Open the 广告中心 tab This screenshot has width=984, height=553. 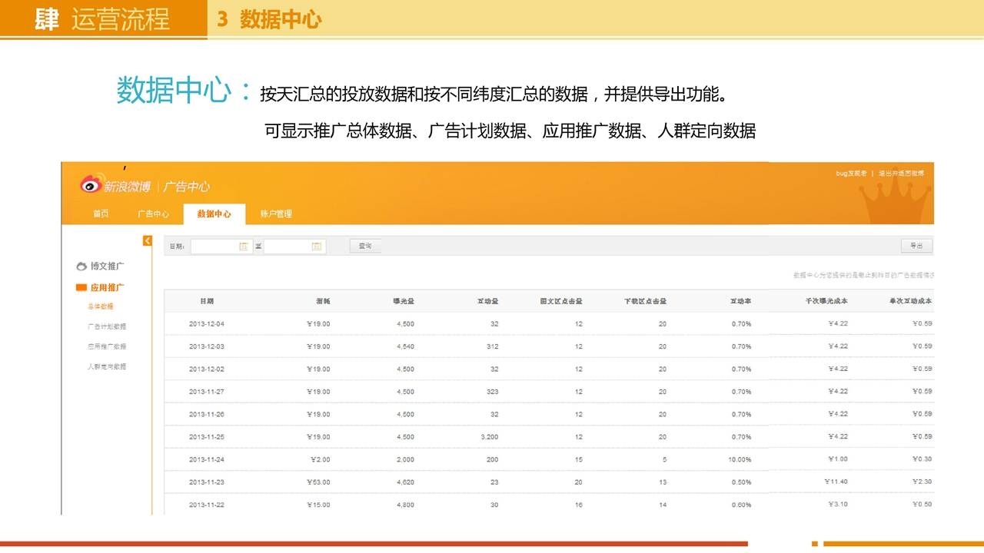pyautogui.click(x=153, y=214)
